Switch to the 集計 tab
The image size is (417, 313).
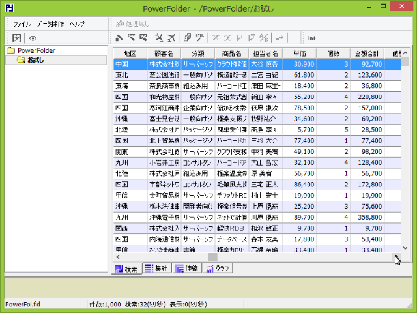[x=156, y=268]
